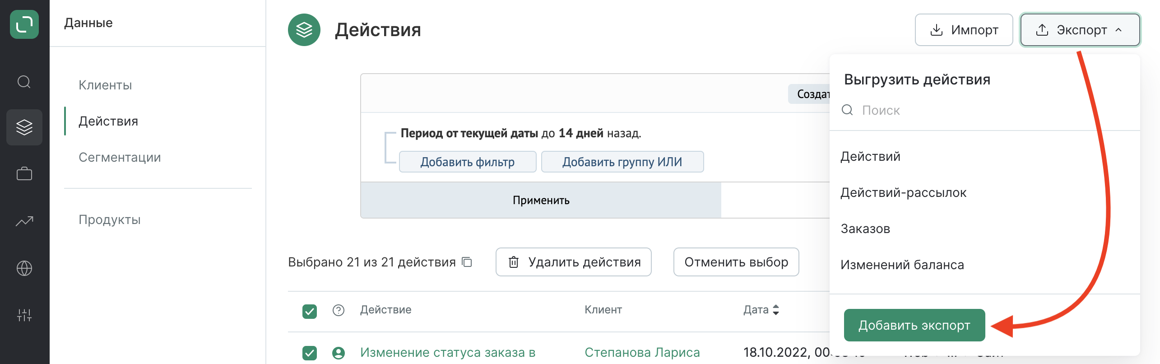
Task: Click the period filter condition text
Action: [x=521, y=133]
